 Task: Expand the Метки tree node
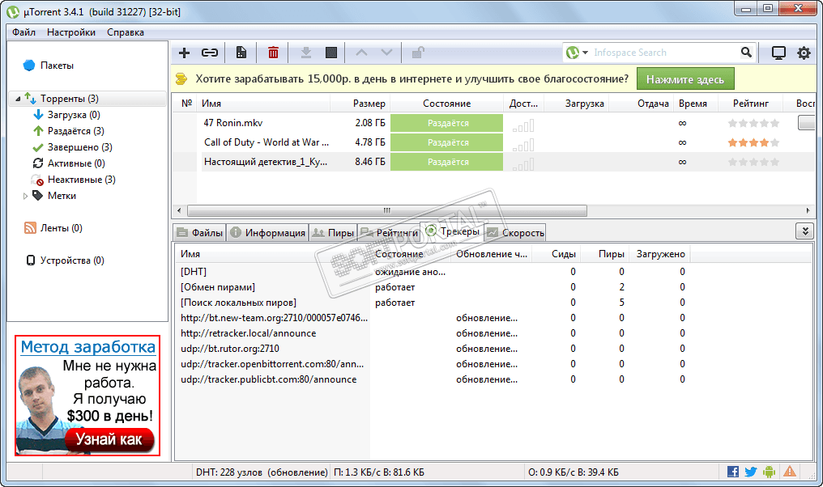click(25, 196)
